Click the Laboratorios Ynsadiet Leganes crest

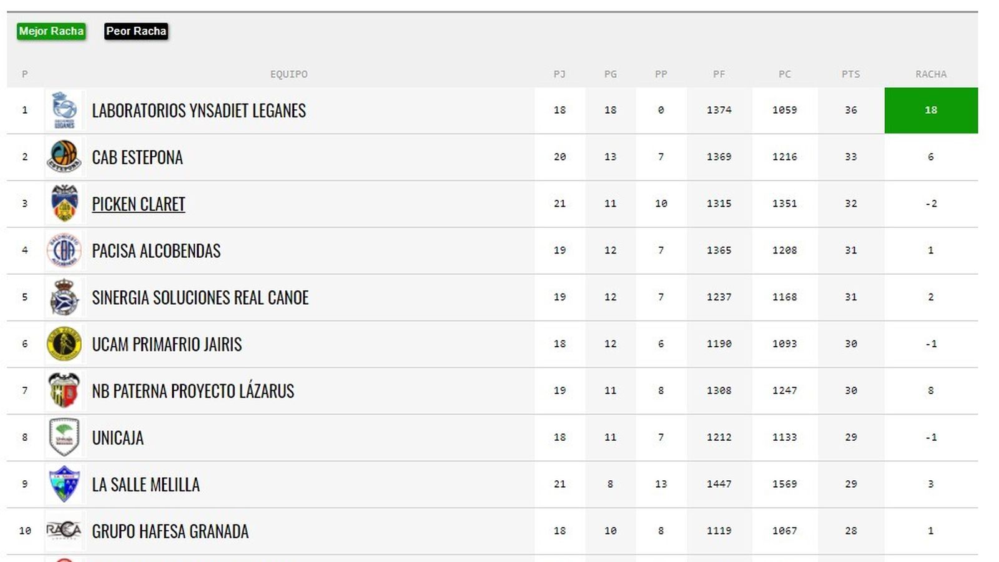tap(65, 110)
